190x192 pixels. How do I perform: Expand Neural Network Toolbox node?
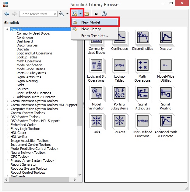tap(7, 153)
